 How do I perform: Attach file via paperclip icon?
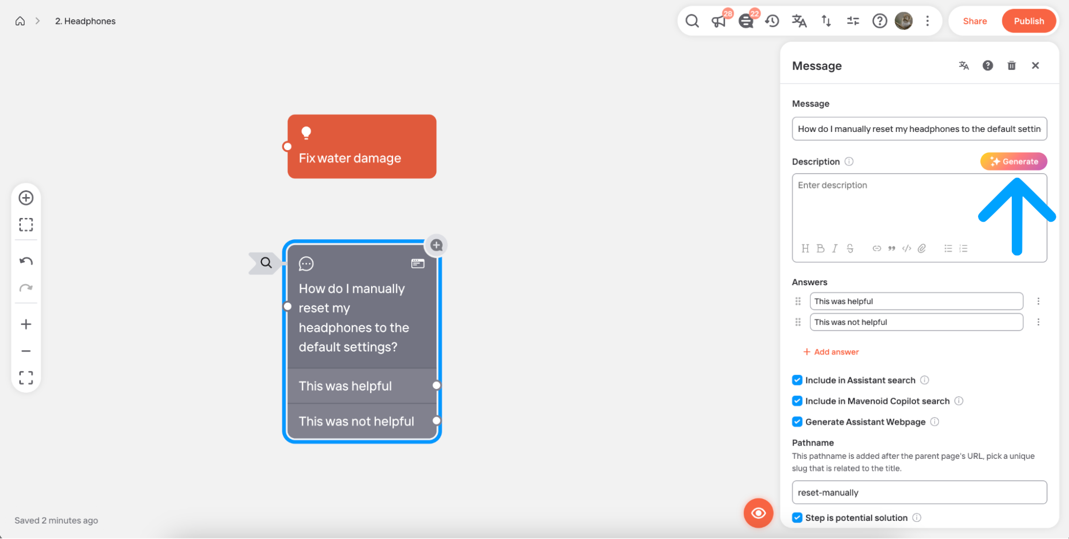coord(922,248)
